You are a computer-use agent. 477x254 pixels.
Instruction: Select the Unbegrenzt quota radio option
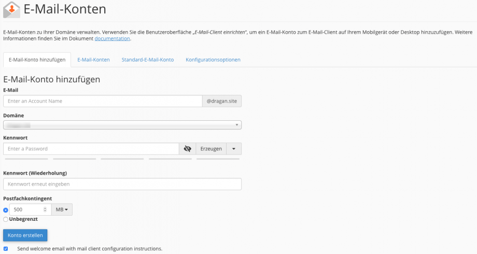(x=6, y=219)
